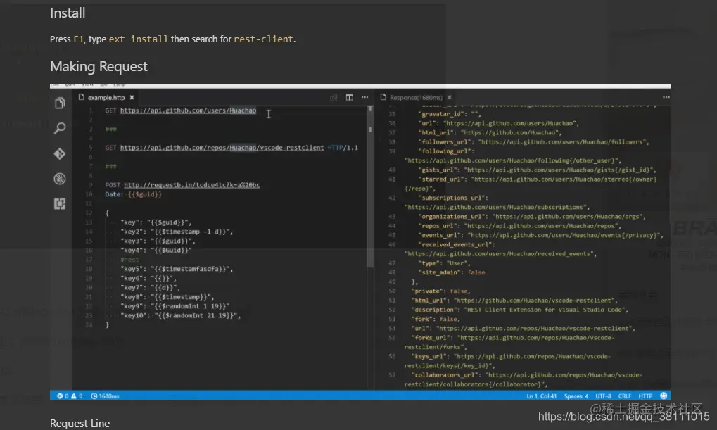Close the Response(1680ms) tab

tap(450, 97)
